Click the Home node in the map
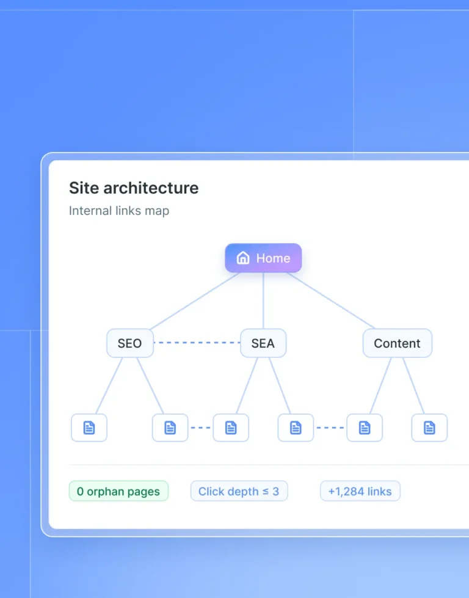The image size is (469, 598). (263, 258)
